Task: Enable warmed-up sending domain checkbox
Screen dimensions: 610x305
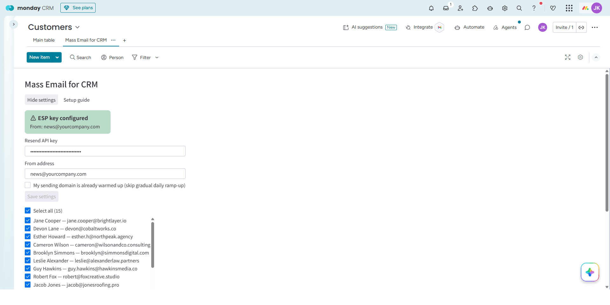Action: click(x=28, y=185)
